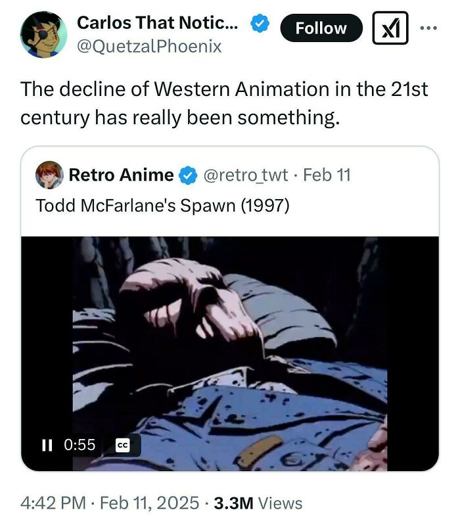Toggle closed captions with the CC icon
The image size is (460, 531).
[x=124, y=445]
